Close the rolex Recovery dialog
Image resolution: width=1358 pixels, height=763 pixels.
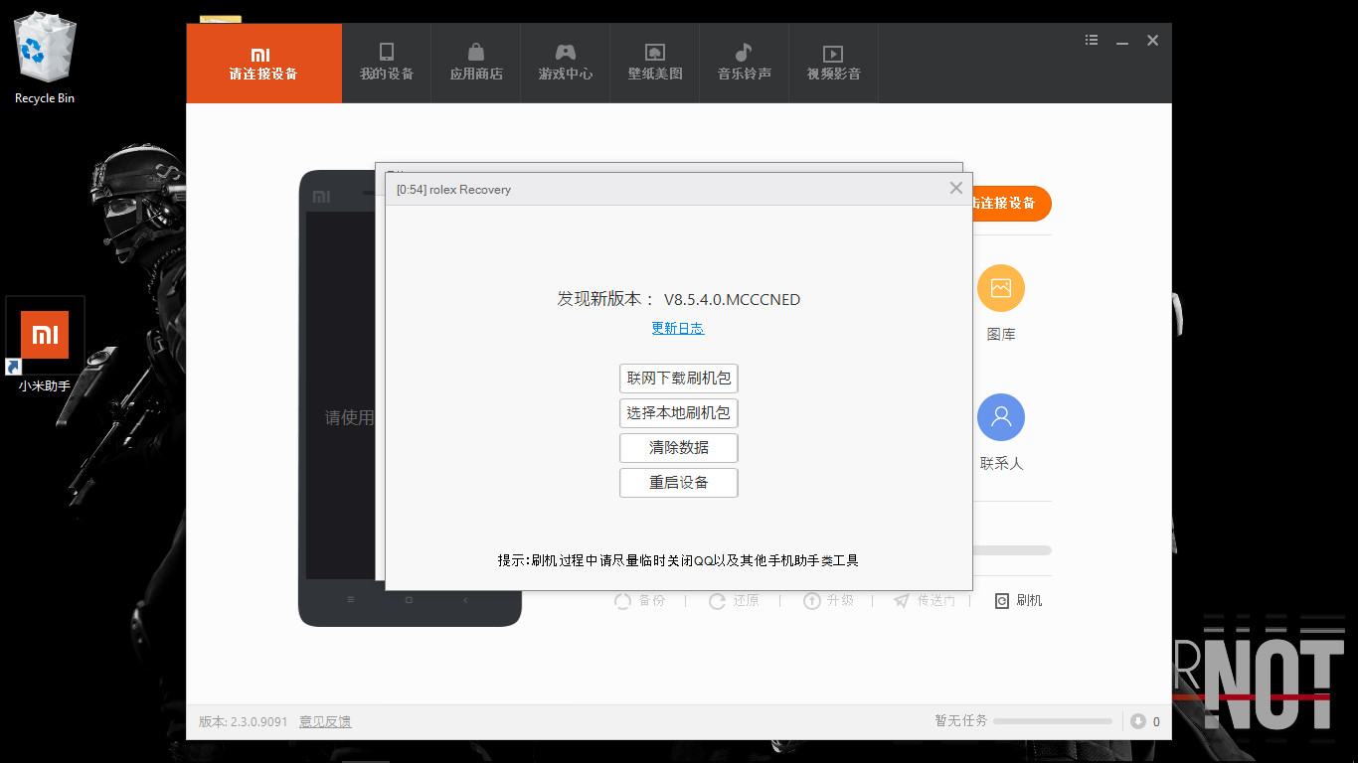[956, 188]
